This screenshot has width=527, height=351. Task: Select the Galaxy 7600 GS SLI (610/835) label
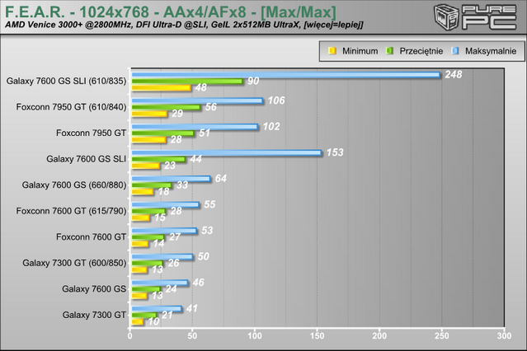[x=66, y=81]
